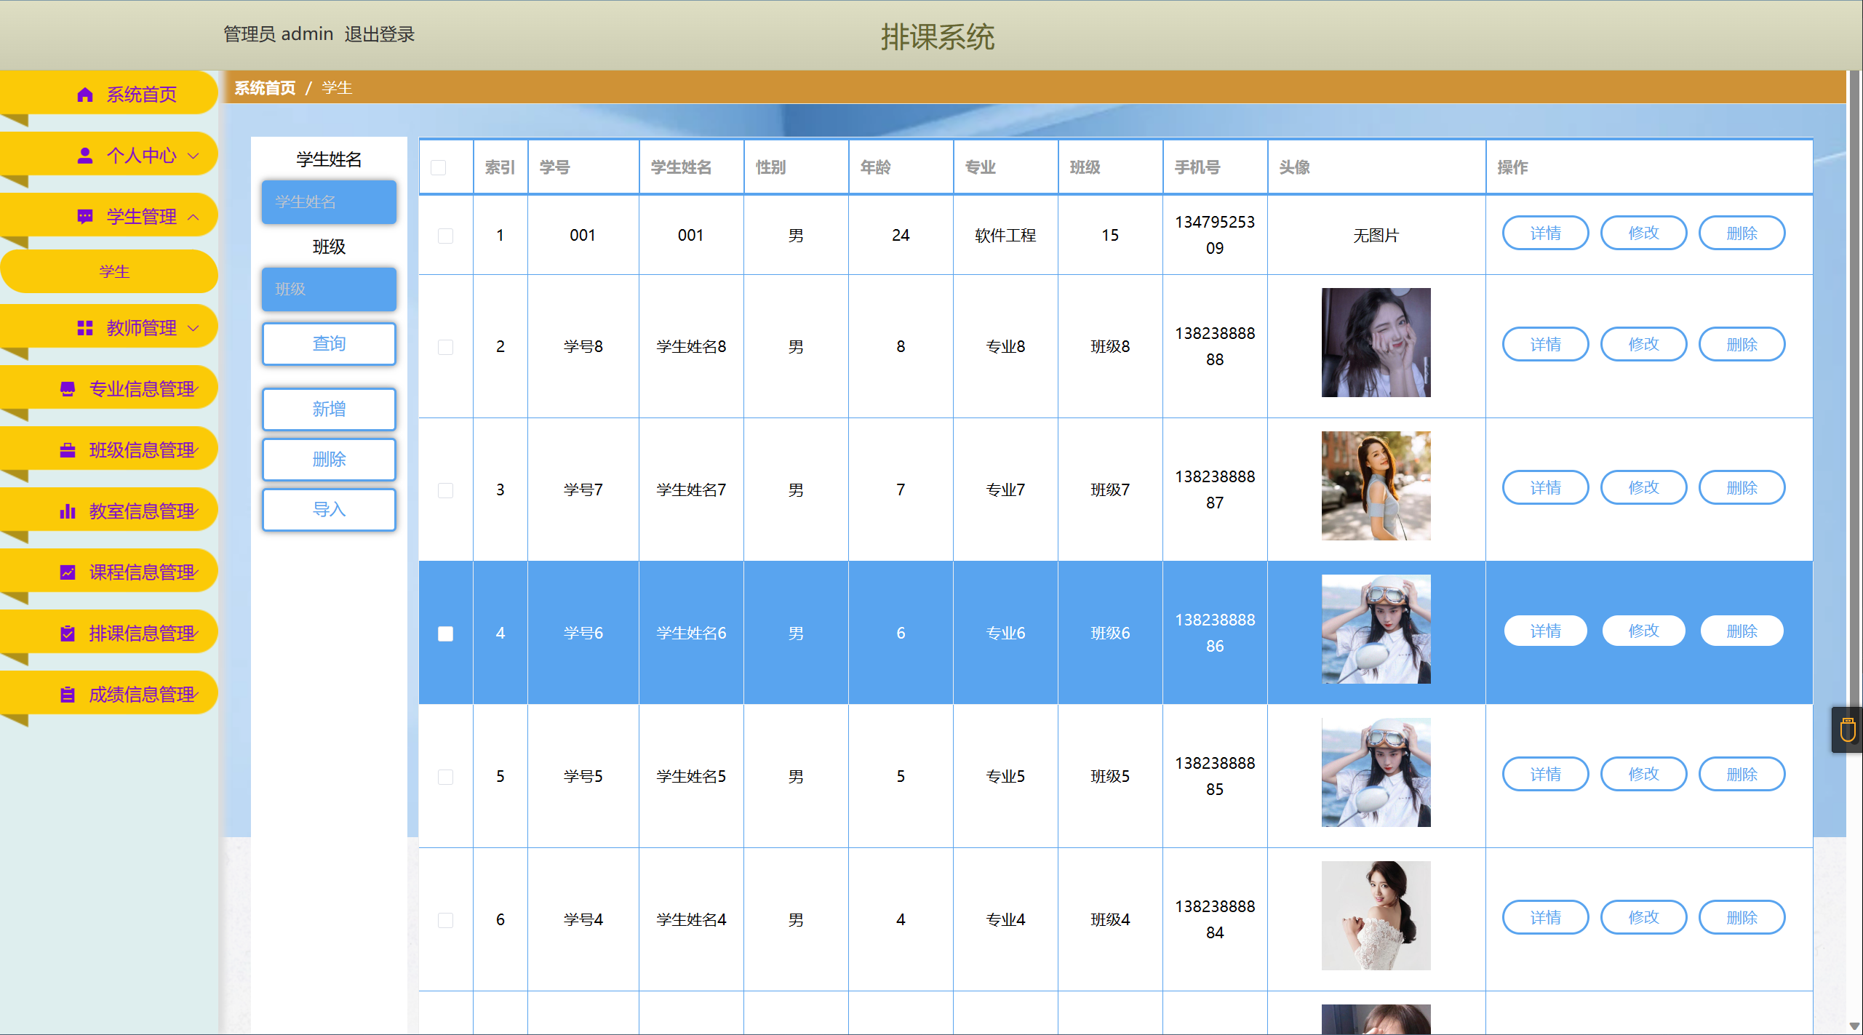Click the avatar photo of 学生姓名8
The height and width of the screenshot is (1035, 1863).
point(1376,343)
